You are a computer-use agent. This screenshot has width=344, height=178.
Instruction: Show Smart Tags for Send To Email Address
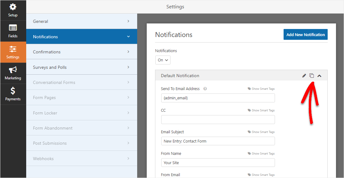pos(261,89)
